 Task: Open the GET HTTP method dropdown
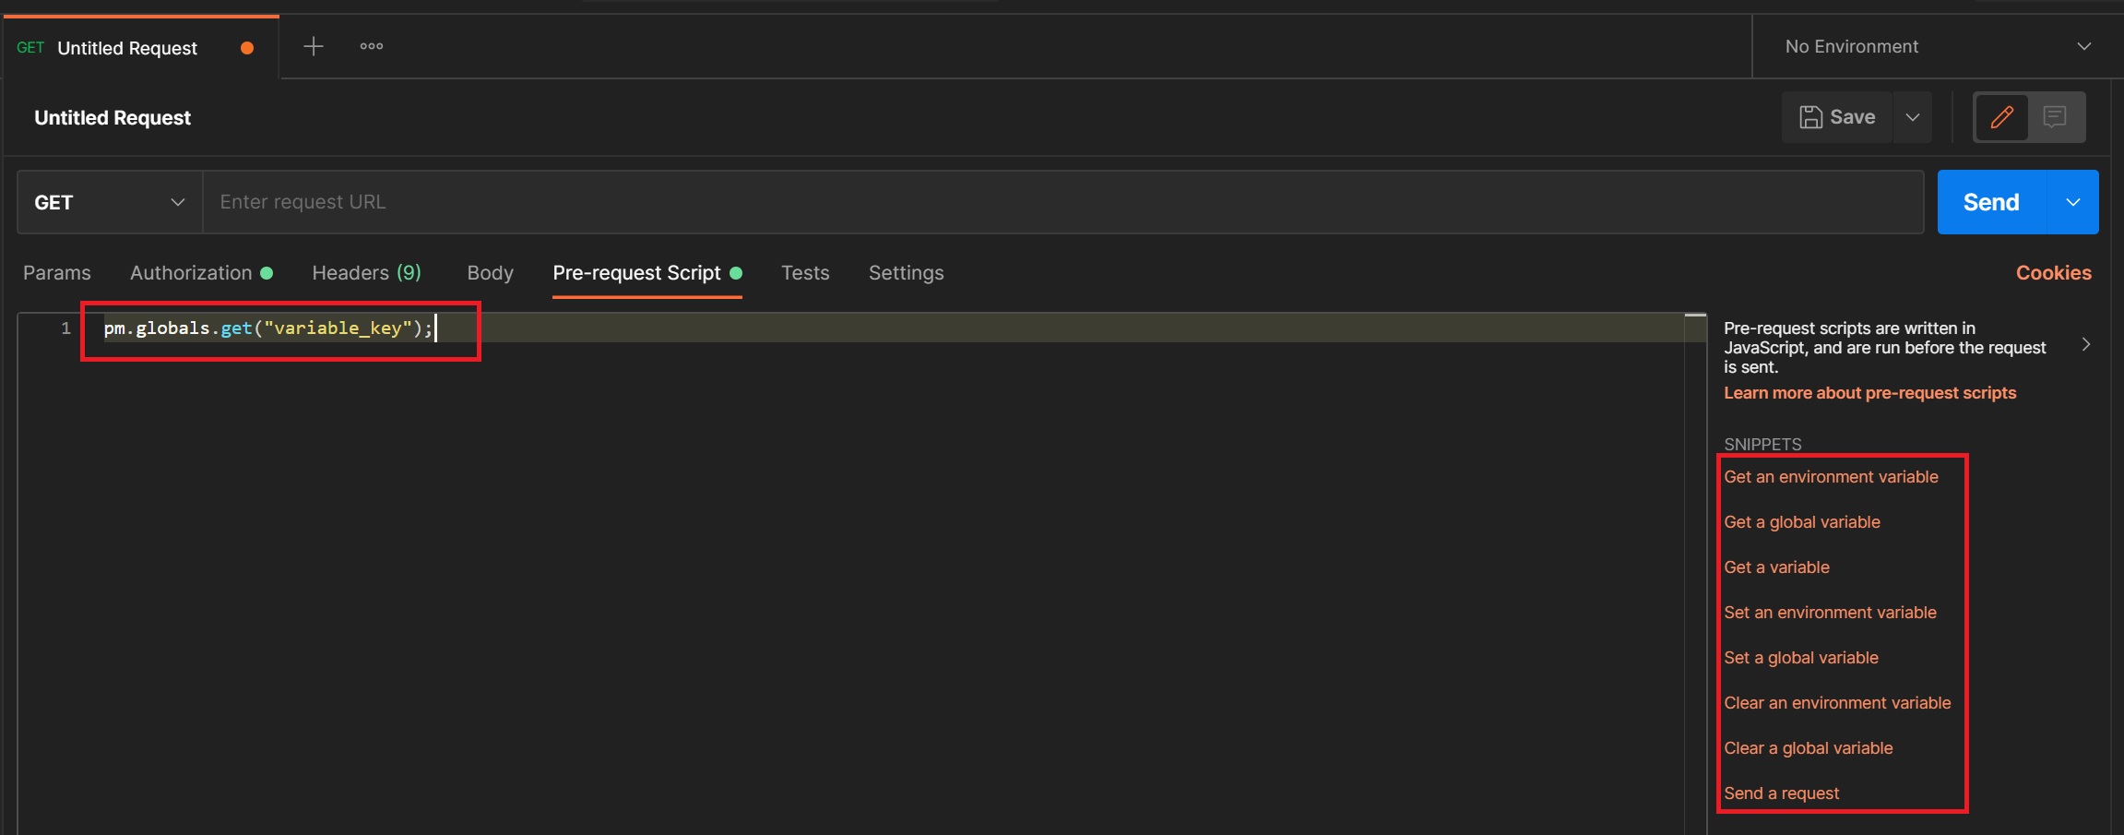pyautogui.click(x=110, y=202)
